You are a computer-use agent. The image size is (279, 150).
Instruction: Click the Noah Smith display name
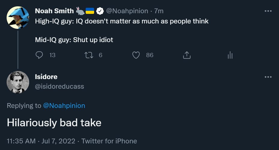tap(54, 11)
